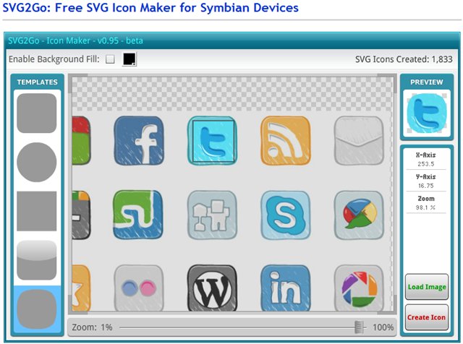Click the Zoom value 98.1 %
Image resolution: width=463 pixels, height=344 pixels.
coord(426,207)
